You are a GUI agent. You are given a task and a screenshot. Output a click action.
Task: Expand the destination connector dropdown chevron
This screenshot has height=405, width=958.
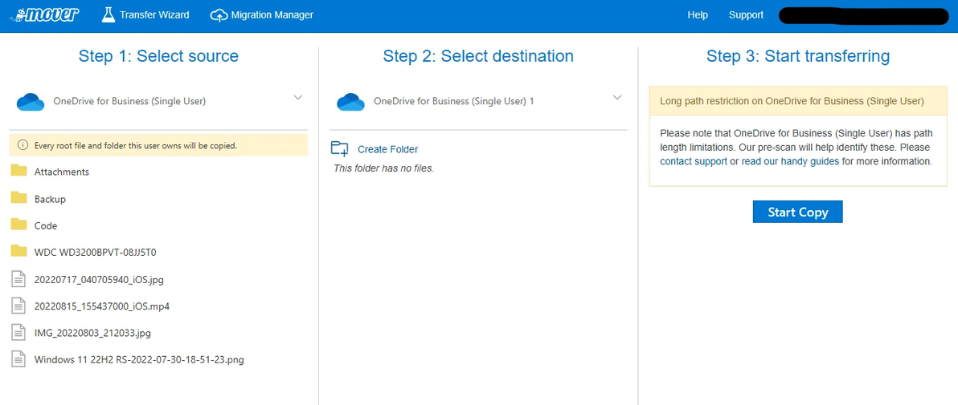tap(617, 98)
